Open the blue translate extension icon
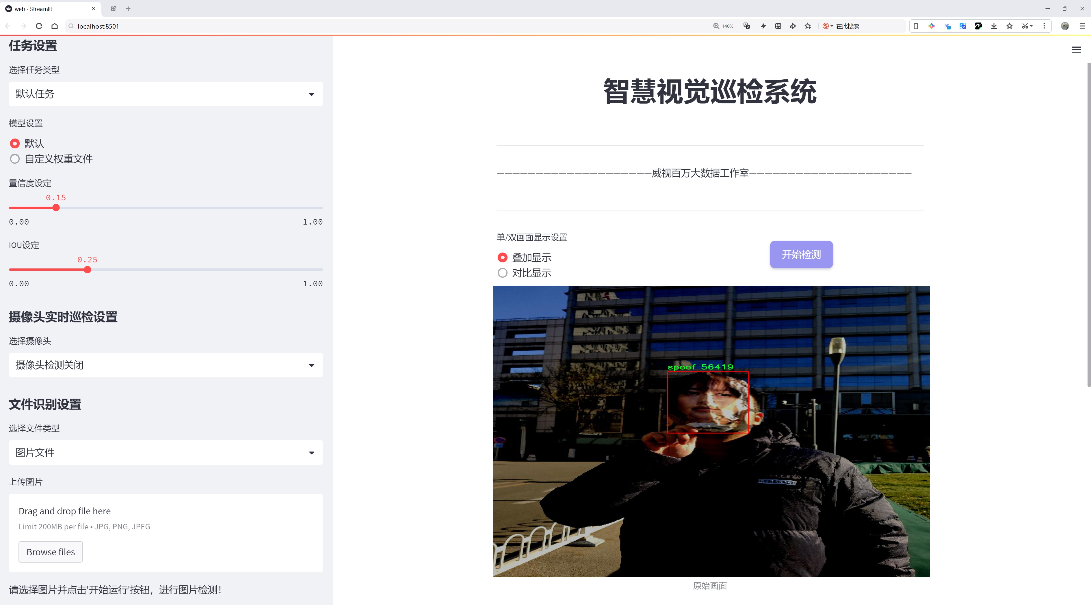 [x=963, y=26]
